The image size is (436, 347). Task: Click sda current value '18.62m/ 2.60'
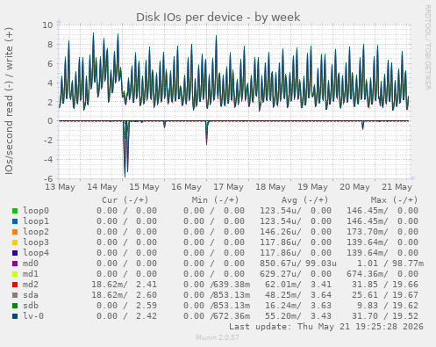click(x=124, y=295)
